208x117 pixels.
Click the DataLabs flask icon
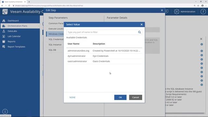pyautogui.click(x=4, y=31)
